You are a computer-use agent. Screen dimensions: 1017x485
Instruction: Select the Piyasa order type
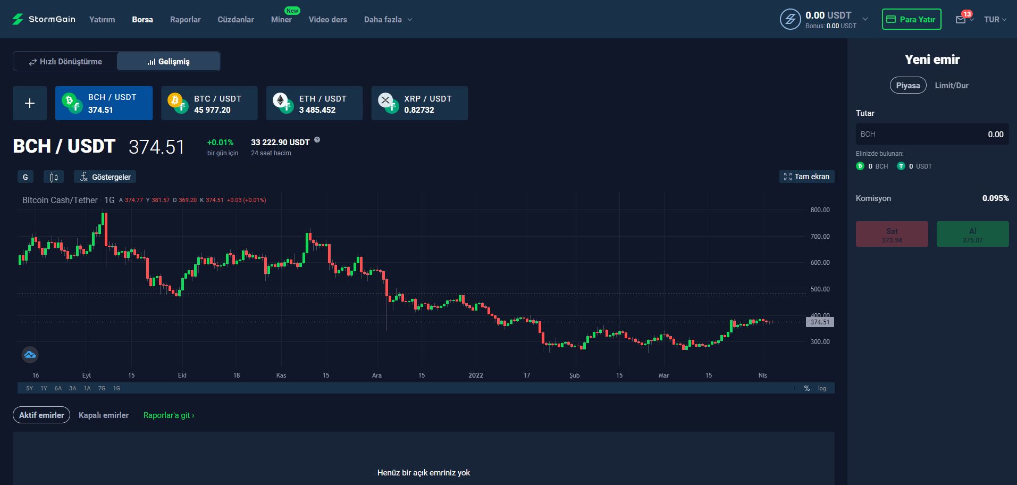pos(908,85)
